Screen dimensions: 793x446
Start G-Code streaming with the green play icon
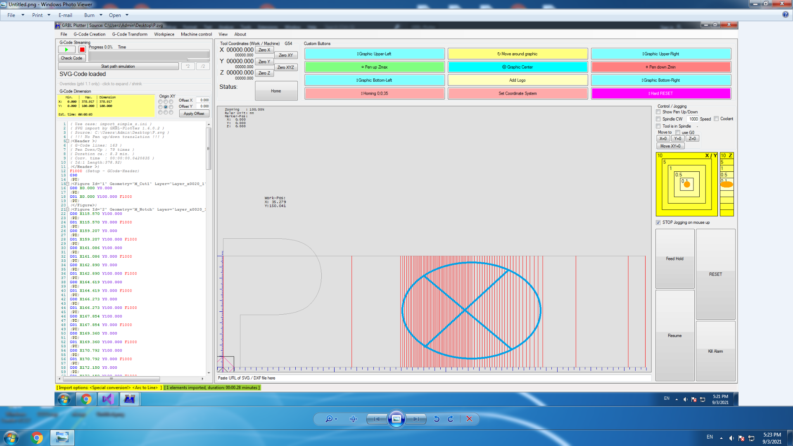click(66, 49)
